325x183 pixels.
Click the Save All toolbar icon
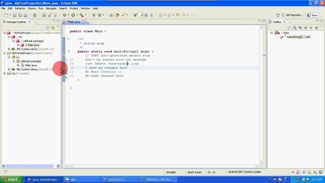click(20, 15)
